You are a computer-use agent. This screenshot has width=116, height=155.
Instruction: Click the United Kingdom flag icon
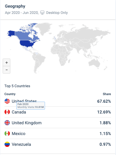coord(7,123)
